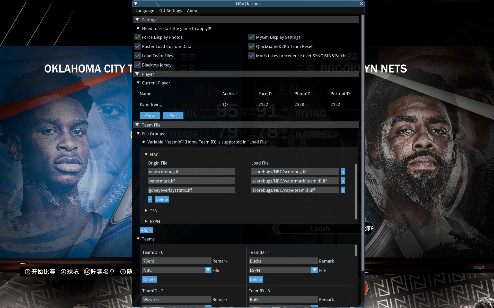Open file dropdown arrow for 76ers team
Image resolution: width=494 pixels, height=308 pixels.
point(208,270)
